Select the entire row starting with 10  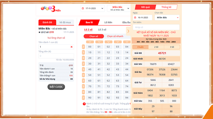[83, 52]
